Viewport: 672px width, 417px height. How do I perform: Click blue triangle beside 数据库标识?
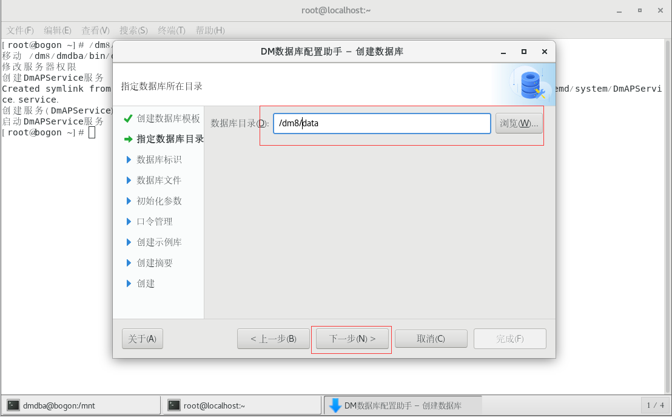[129, 160]
